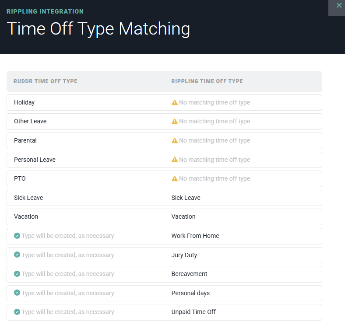Click 'Type will be created' text beside Unpaid Time Off

pos(68,312)
